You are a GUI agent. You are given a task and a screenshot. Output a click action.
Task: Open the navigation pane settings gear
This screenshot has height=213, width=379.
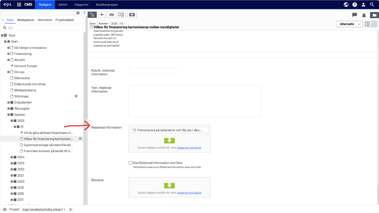pos(78,13)
